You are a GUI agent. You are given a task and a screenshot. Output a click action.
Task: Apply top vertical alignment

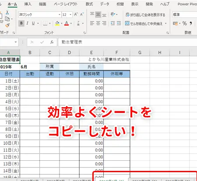tap(92, 14)
